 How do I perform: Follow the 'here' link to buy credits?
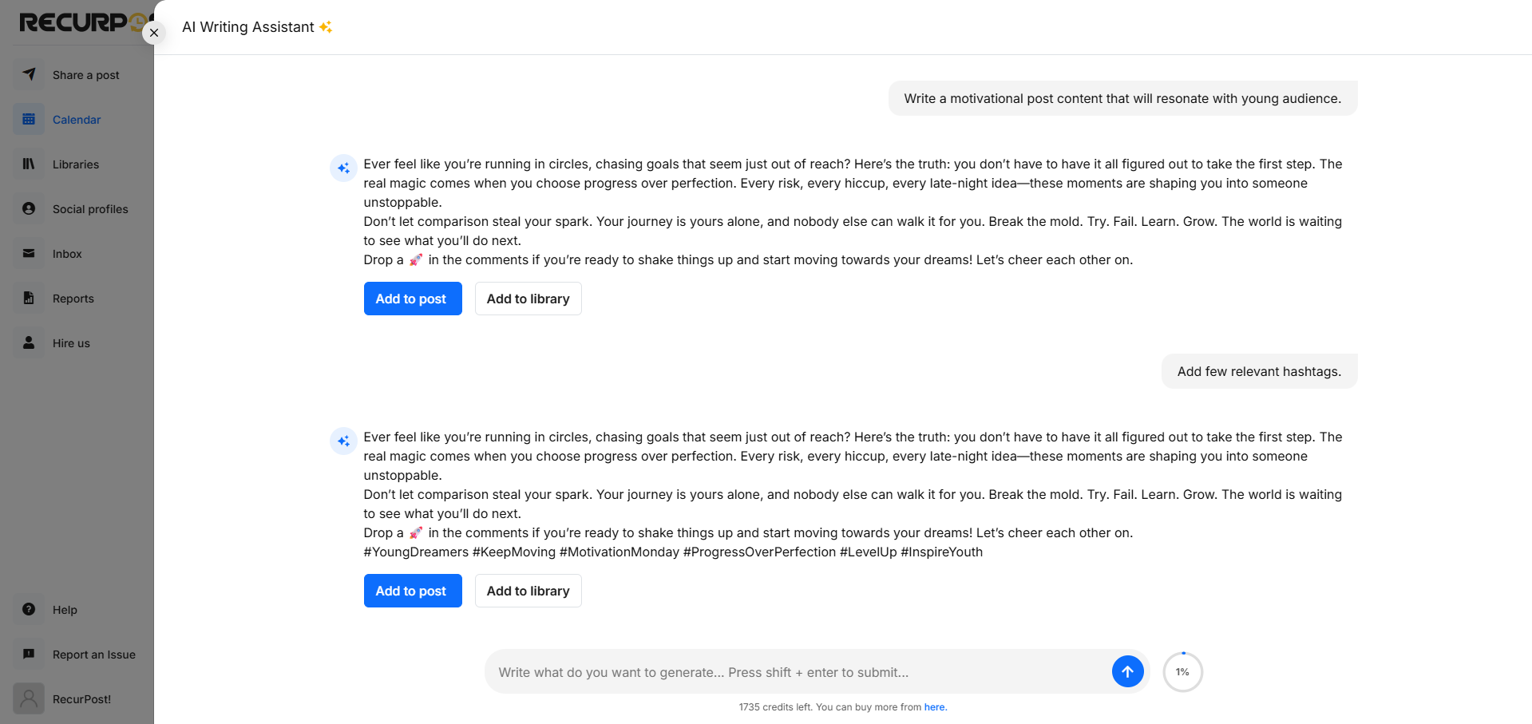tap(935, 707)
